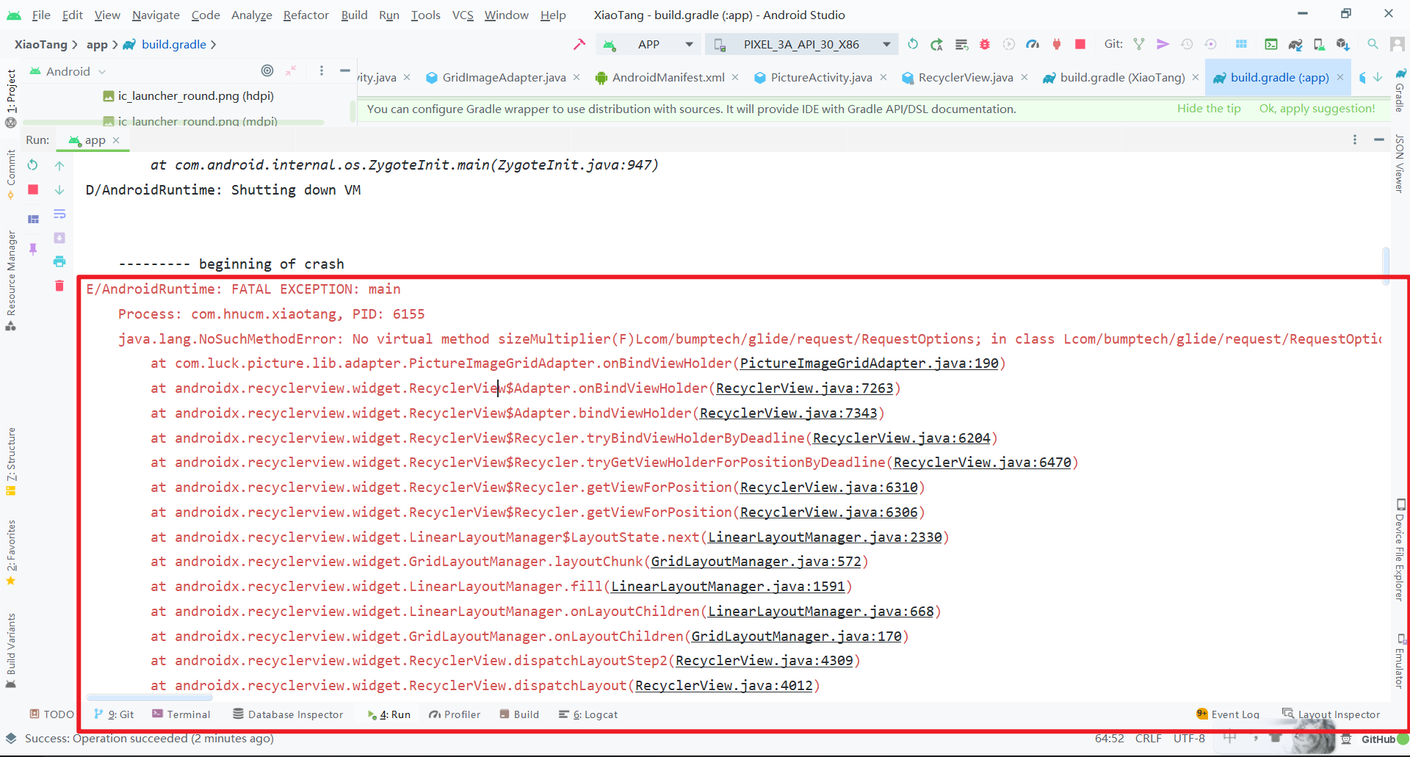Switch to GridImageAdapter.java tab
Viewport: 1410px width, 757px height.
point(504,77)
